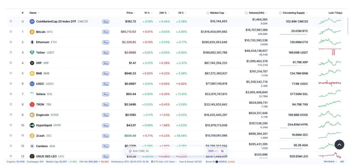Click the Buy button for Solana
This screenshot has width=350, height=166.
106,94
